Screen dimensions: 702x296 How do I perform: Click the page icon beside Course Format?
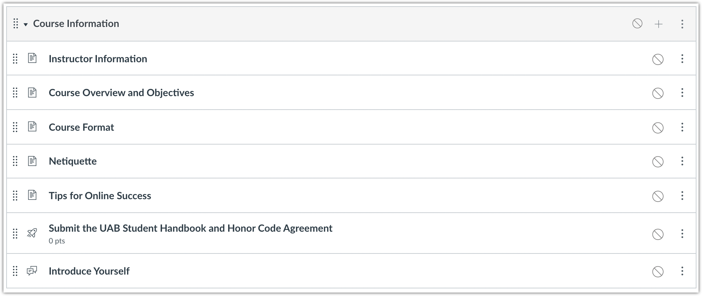(32, 127)
